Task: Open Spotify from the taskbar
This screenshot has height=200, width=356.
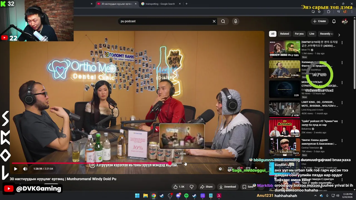Action: tap(186, 196)
